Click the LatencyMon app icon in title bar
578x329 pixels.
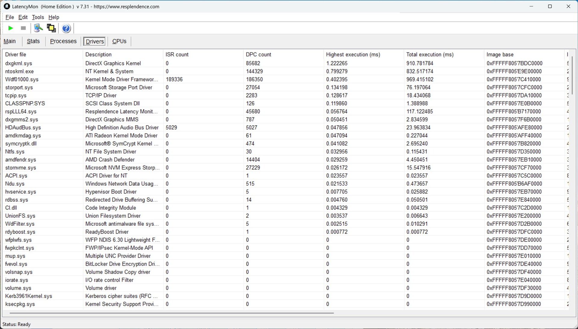click(7, 6)
